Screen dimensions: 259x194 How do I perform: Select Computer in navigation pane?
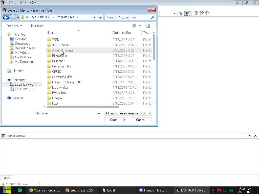19,80
